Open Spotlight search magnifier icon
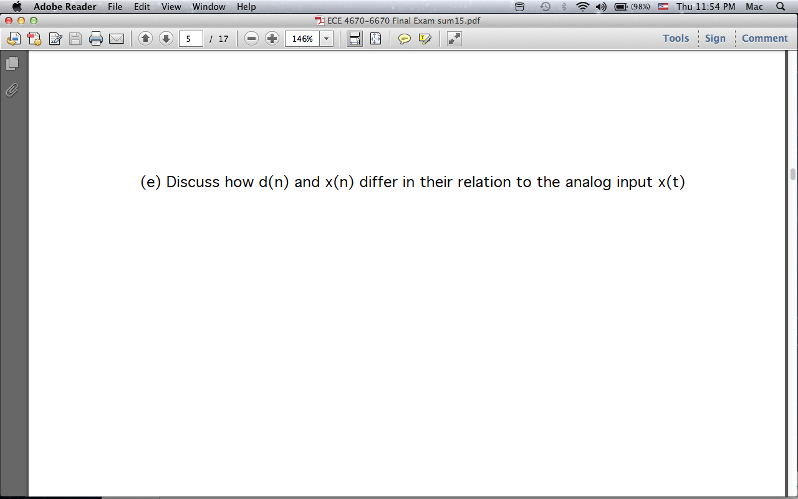 tap(781, 7)
